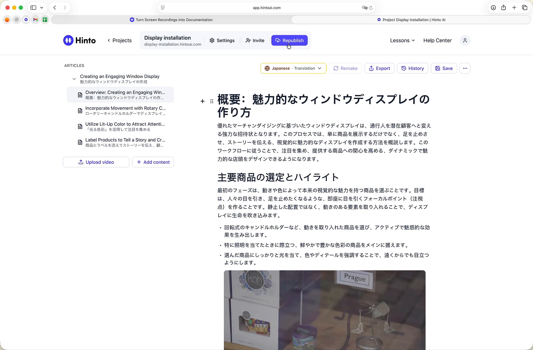Screen dimensions: 533x350
Task: Click the Republish button
Action: click(290, 41)
